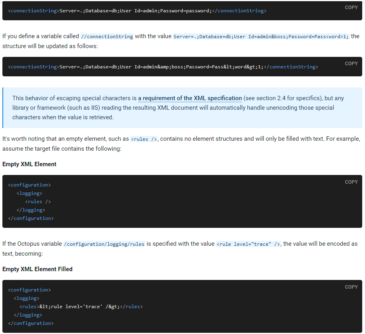Click the 'Empty XML Element' heading
The image size is (365, 334).
point(29,164)
